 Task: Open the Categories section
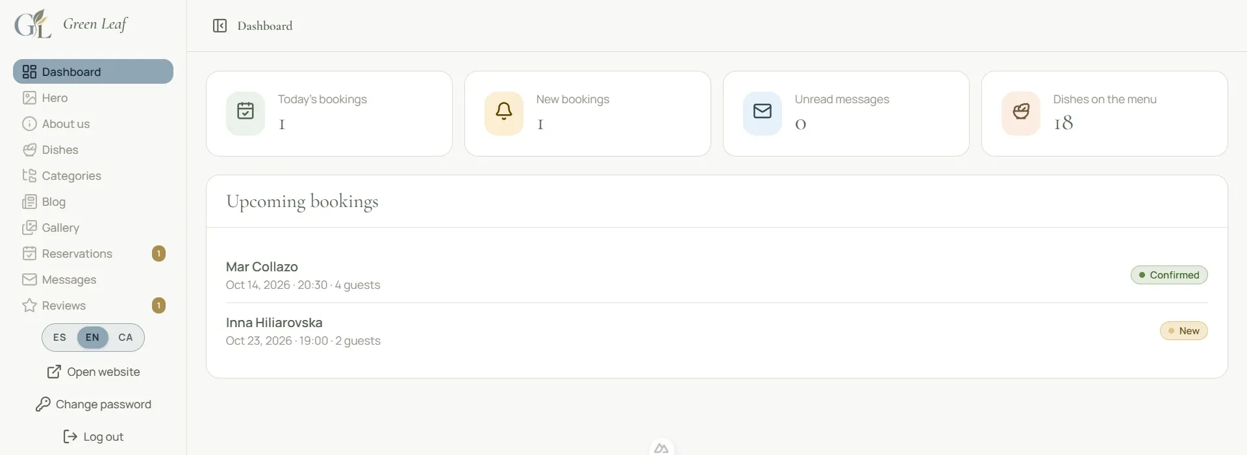click(x=93, y=175)
